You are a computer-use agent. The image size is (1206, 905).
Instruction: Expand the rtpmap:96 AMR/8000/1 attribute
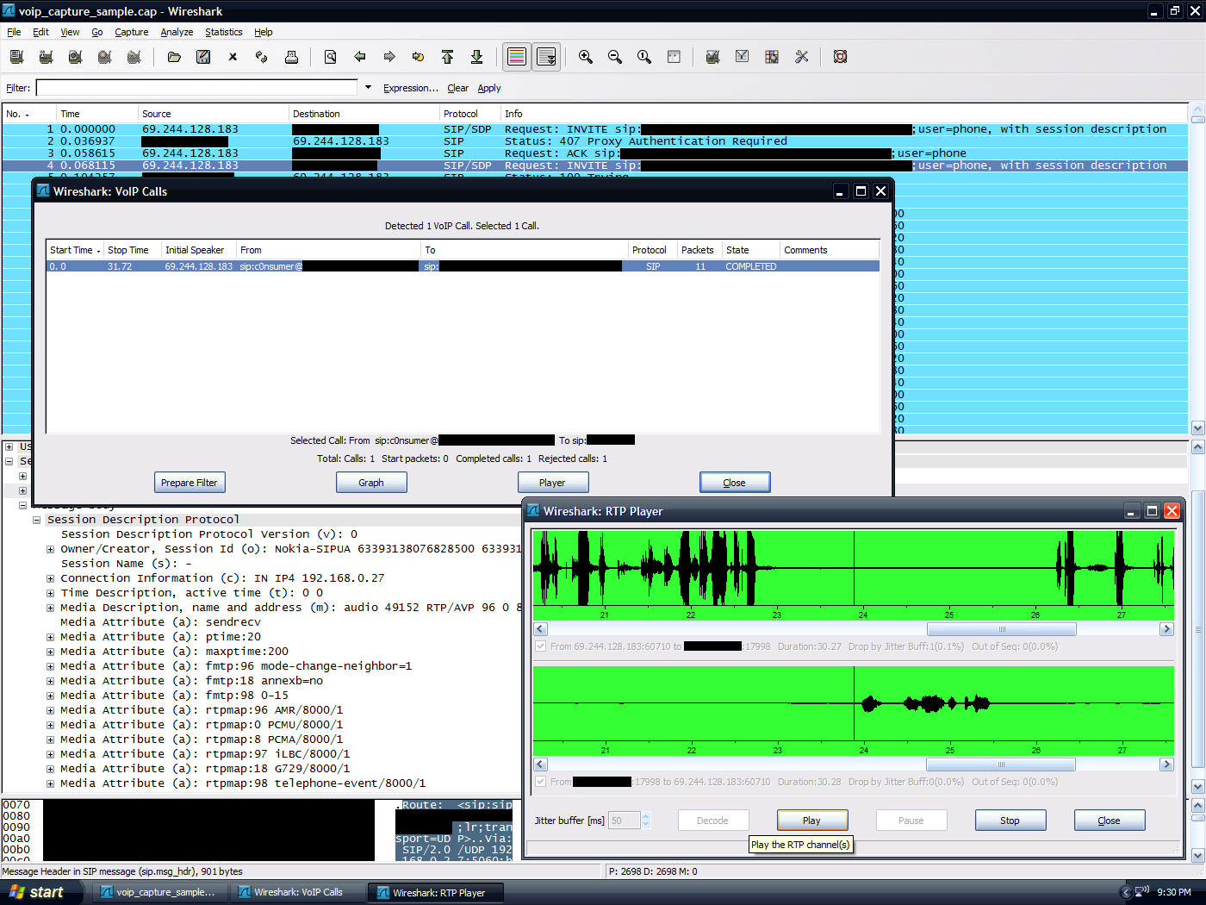point(51,710)
